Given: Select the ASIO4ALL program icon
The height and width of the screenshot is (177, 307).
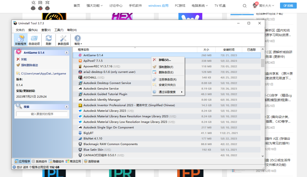Looking at the screenshot, I should [x=80, y=77].
